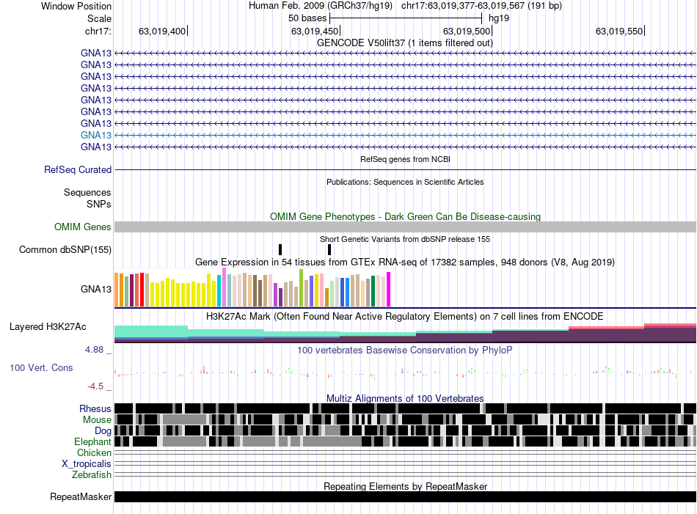The width and height of the screenshot is (697, 514).
Task: Open the H3K27Ac Mark track title
Action: 405,316
